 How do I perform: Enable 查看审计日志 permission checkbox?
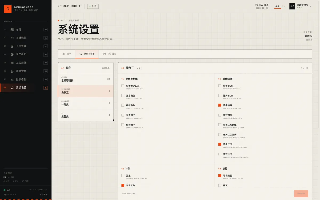(123, 86)
